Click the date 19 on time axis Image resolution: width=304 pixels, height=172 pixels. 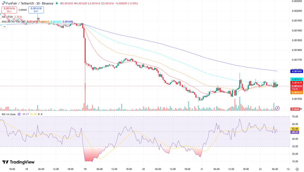(x=85, y=169)
